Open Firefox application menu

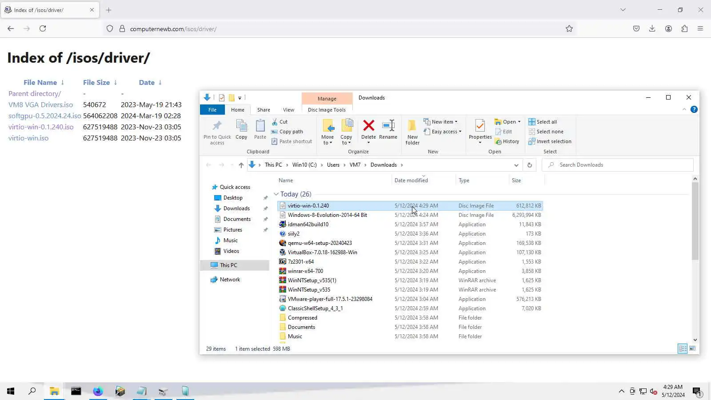click(700, 28)
